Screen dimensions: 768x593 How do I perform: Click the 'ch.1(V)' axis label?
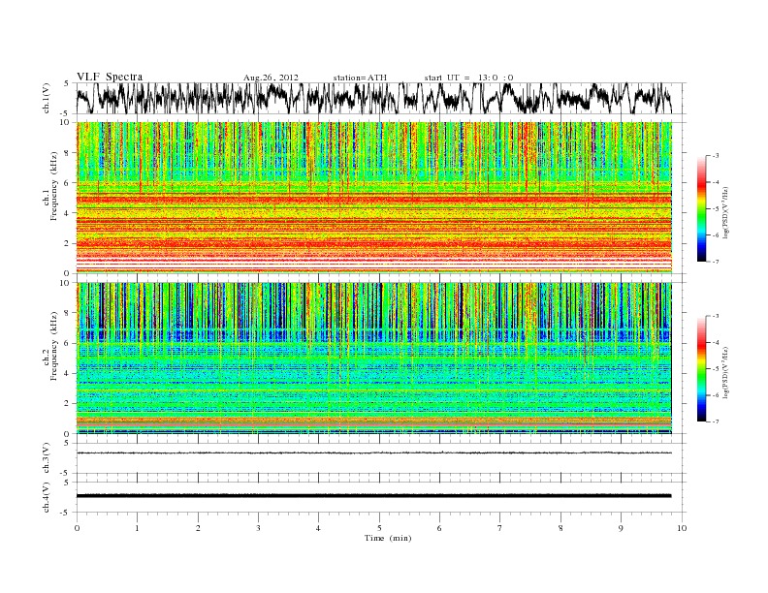point(47,99)
